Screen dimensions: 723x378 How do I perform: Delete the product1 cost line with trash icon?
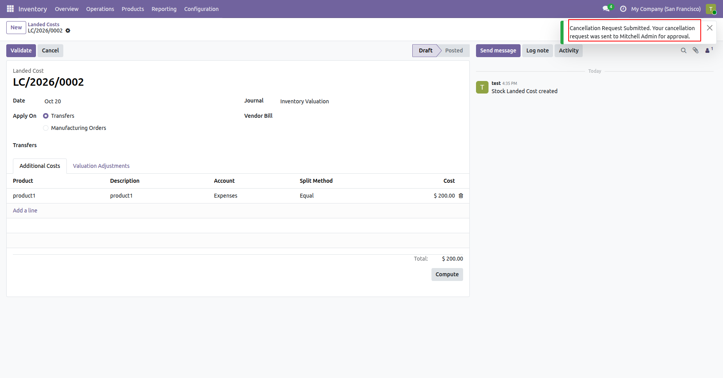click(461, 196)
